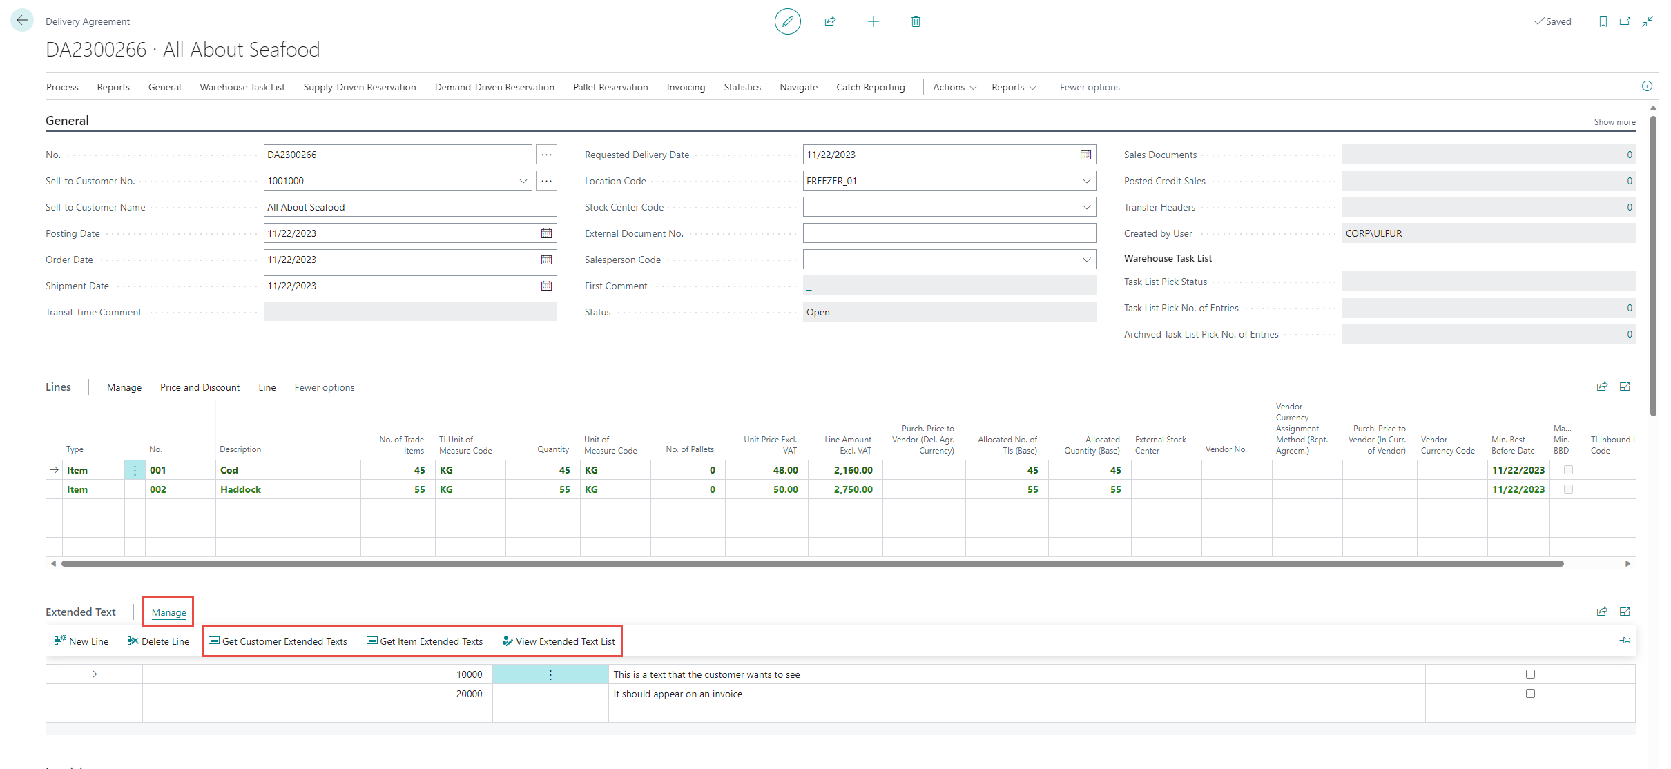Click the trash delete icon
Screen dimensions: 1671x769
coord(916,21)
